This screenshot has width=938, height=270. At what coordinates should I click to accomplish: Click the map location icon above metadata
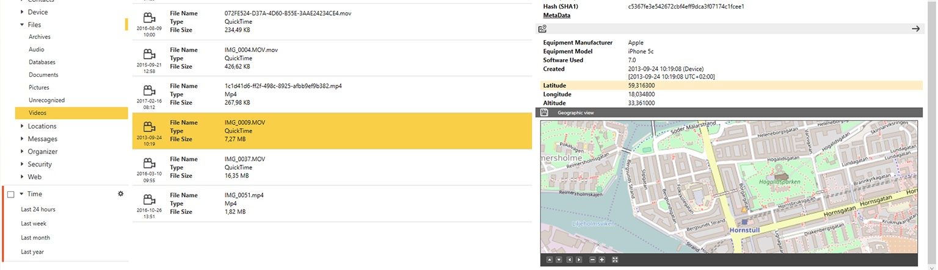542,29
